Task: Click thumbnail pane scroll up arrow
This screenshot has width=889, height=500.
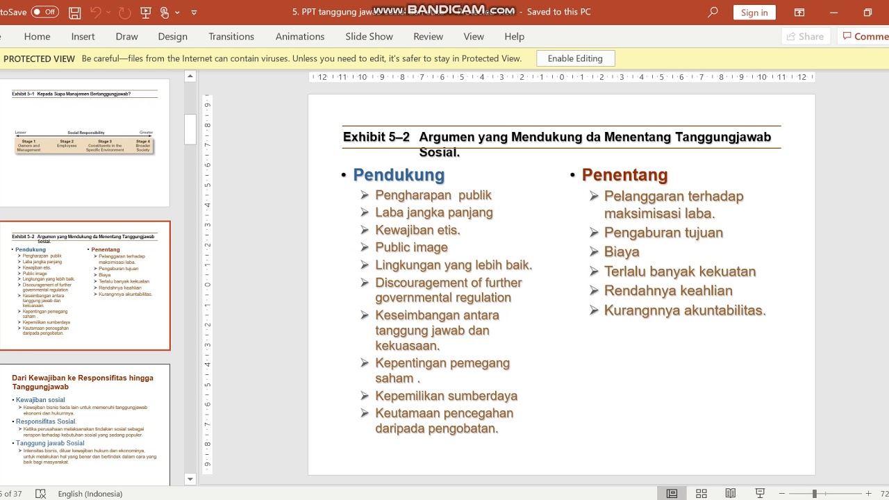Action: click(190, 77)
